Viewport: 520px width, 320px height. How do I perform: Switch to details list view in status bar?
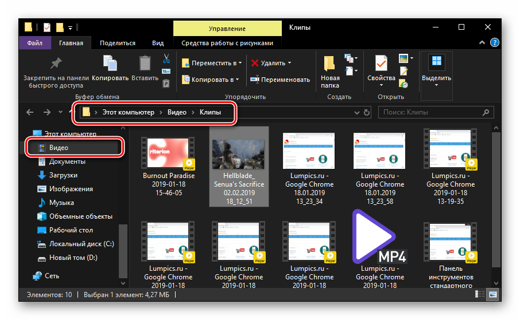[480, 295]
